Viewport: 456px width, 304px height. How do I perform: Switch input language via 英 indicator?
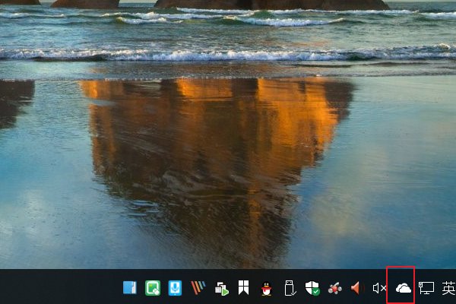(448, 288)
